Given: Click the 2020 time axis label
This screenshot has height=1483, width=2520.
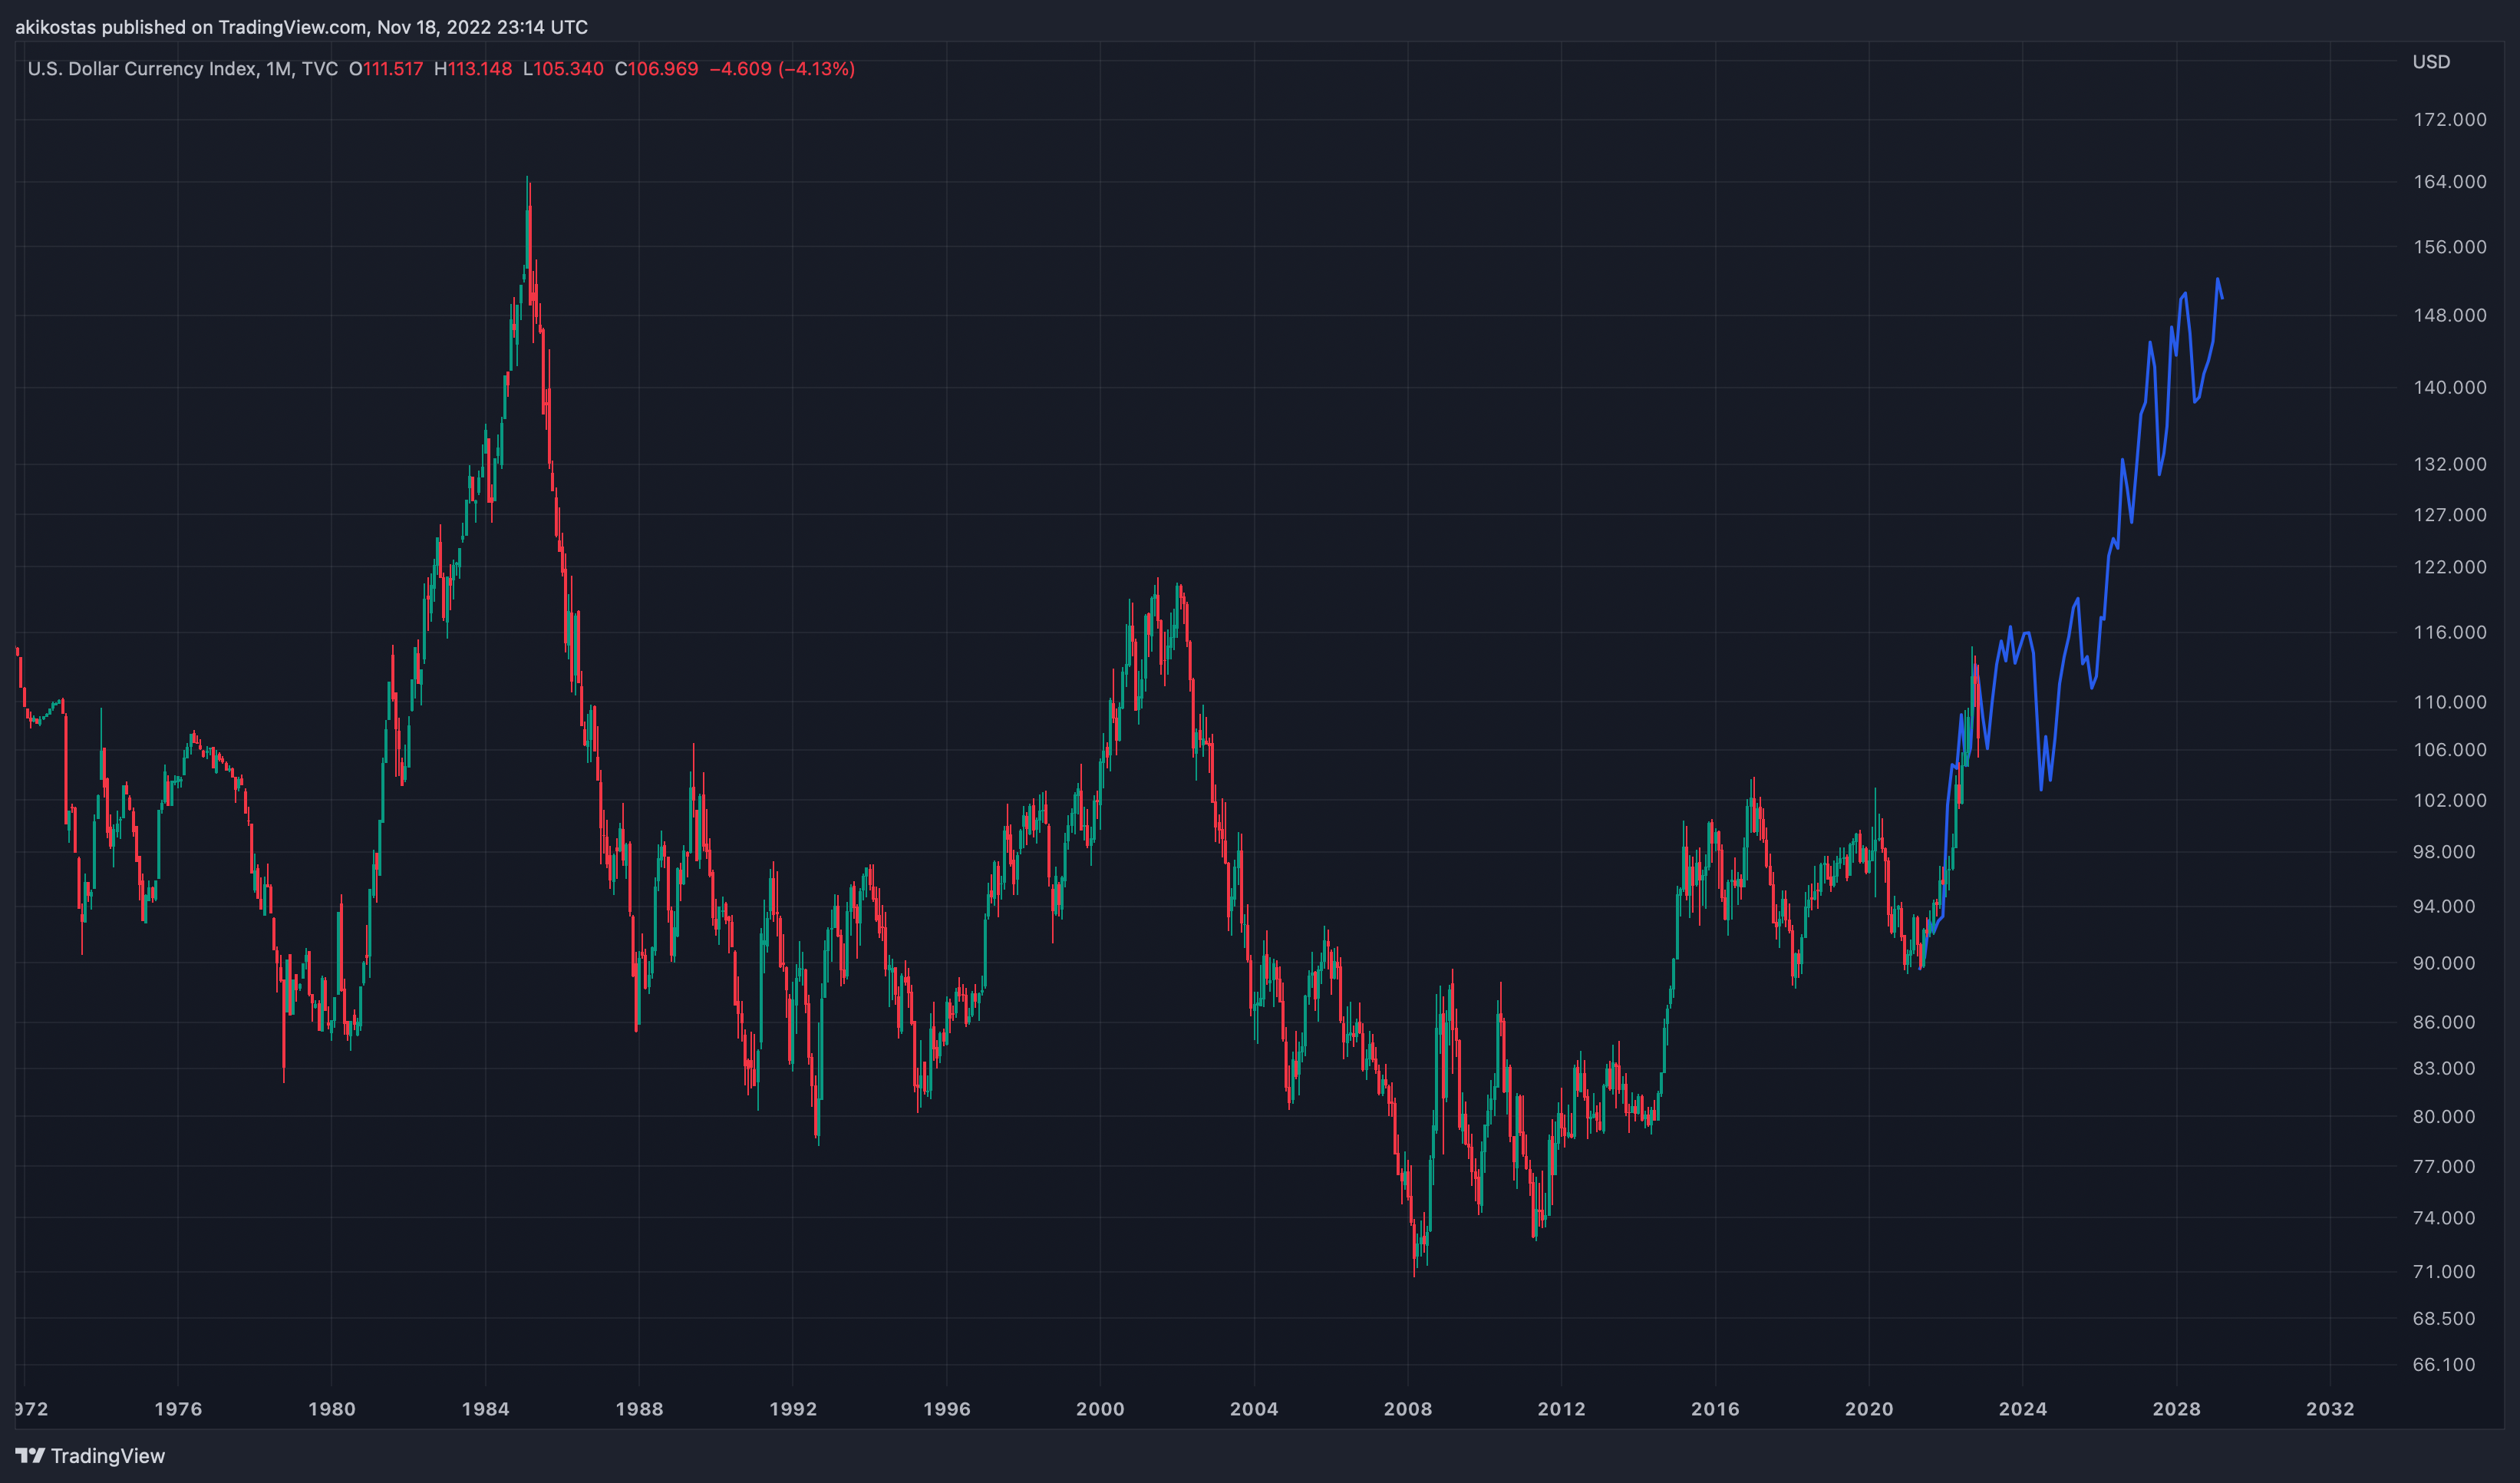Looking at the screenshot, I should [x=1869, y=1409].
